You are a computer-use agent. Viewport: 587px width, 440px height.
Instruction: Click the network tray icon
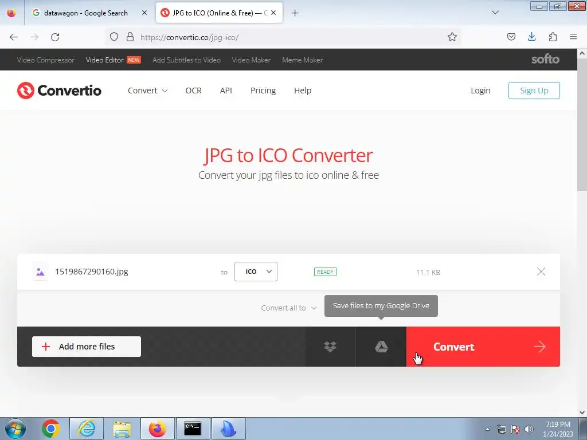click(x=501, y=429)
